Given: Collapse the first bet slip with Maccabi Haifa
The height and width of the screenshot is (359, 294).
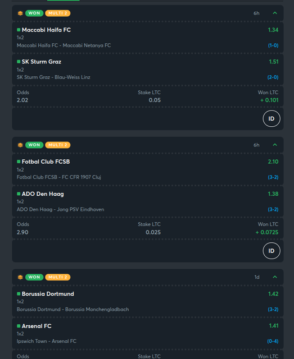Looking at the screenshot, I should pyautogui.click(x=275, y=13).
